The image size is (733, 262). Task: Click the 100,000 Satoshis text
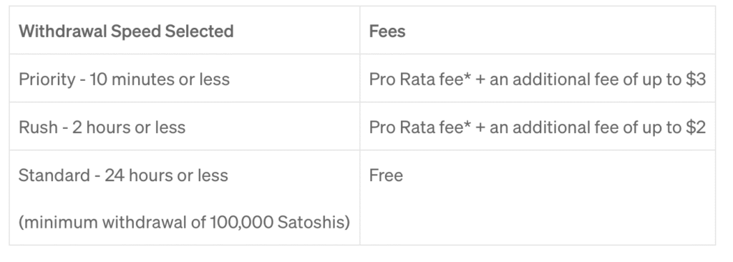[x=277, y=222]
